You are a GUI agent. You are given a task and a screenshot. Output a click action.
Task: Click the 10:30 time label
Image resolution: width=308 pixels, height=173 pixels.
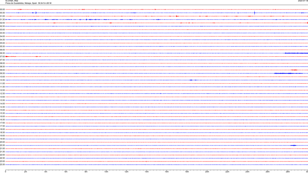pyautogui.click(x=2, y=80)
